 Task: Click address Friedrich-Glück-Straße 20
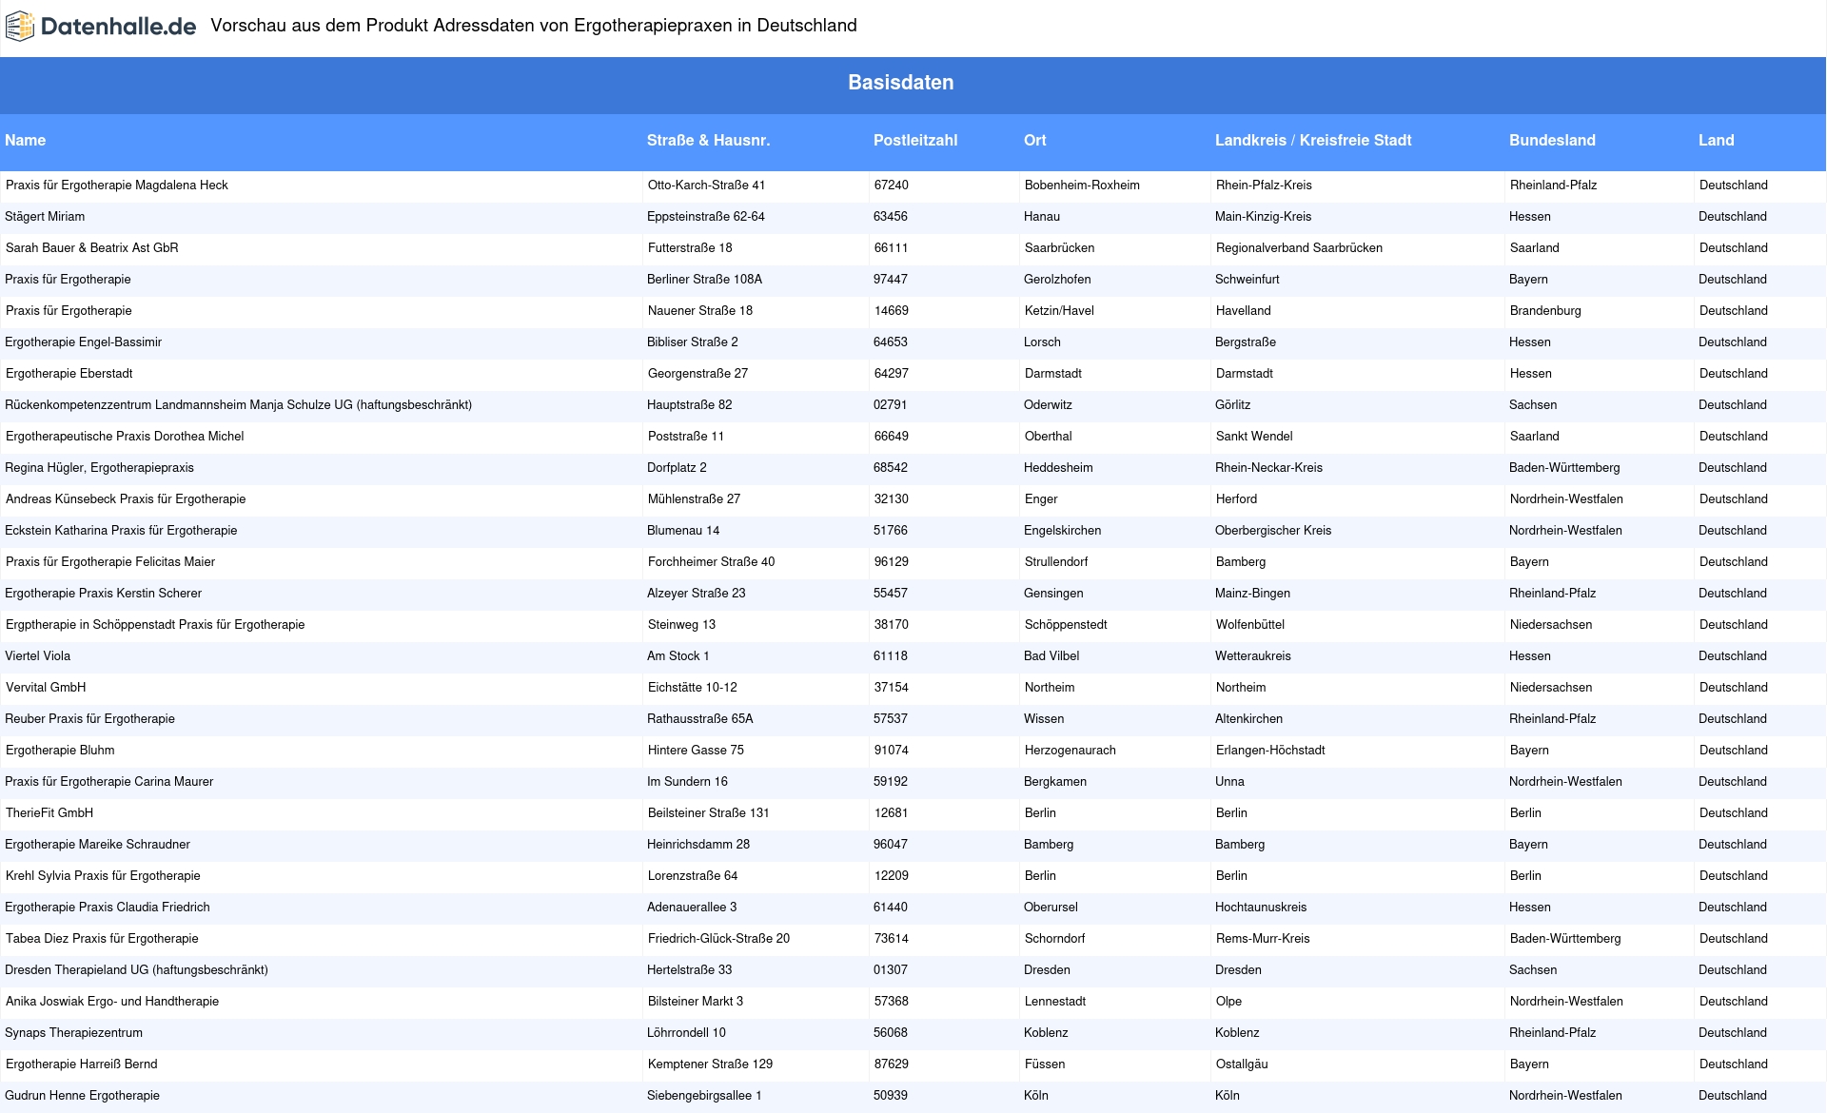click(718, 939)
